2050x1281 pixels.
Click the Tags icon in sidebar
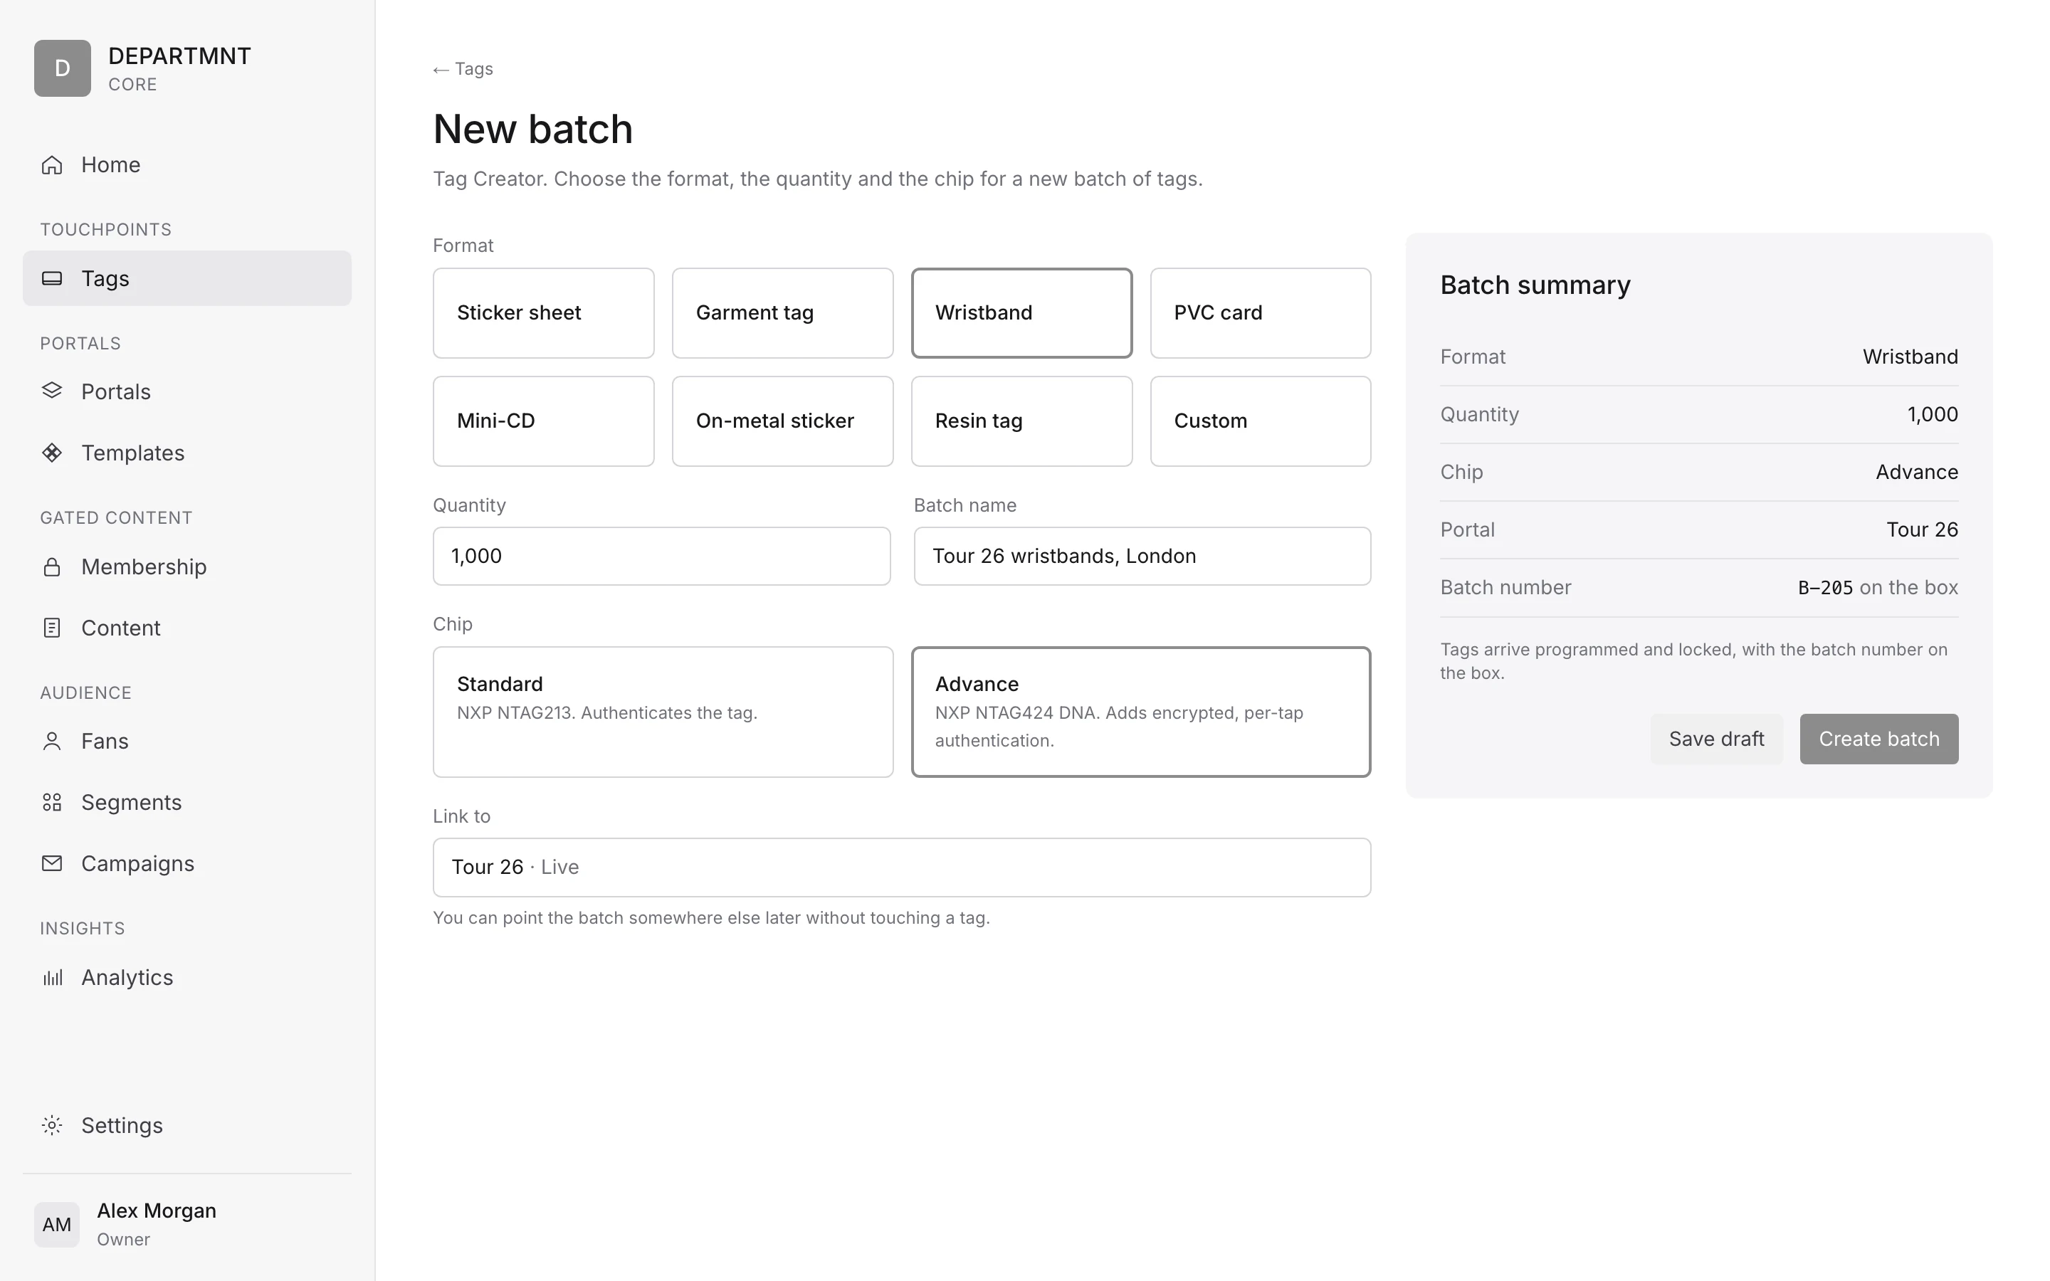point(52,278)
